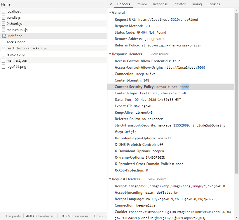Collapse the General section
The height and width of the screenshot is (220, 239).
coord(110,13)
